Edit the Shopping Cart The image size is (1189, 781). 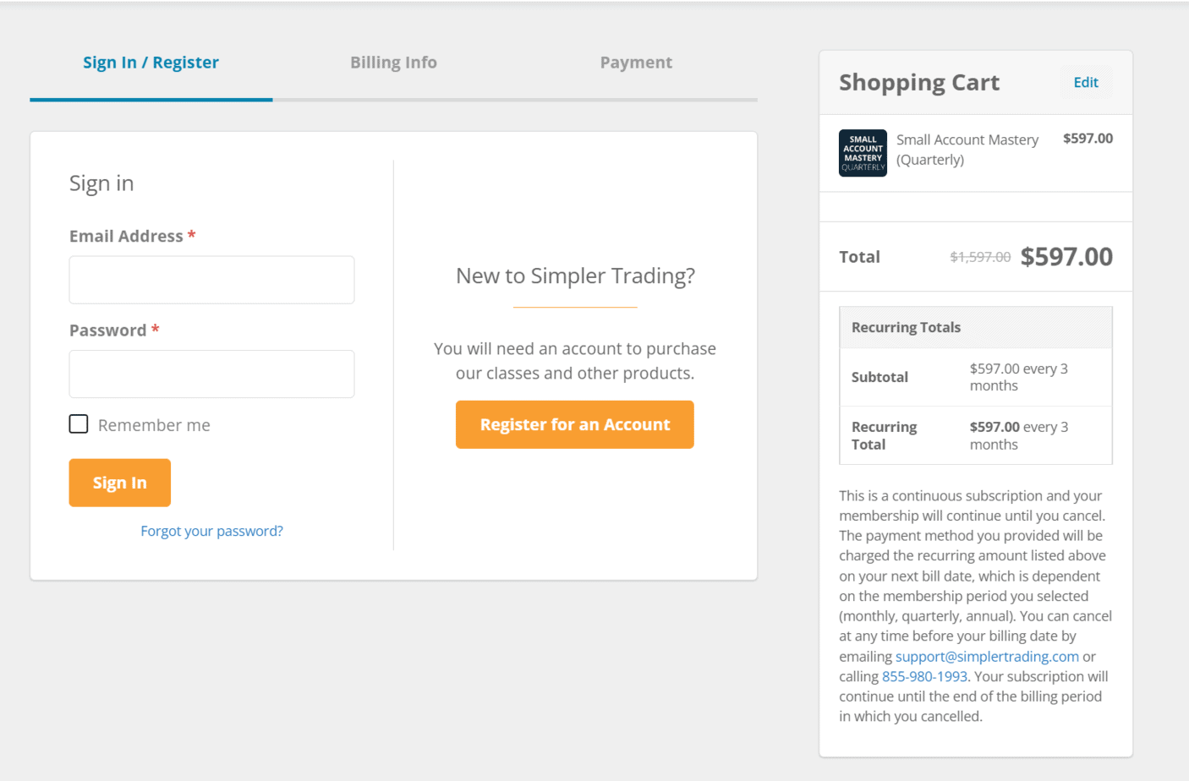[1086, 82]
